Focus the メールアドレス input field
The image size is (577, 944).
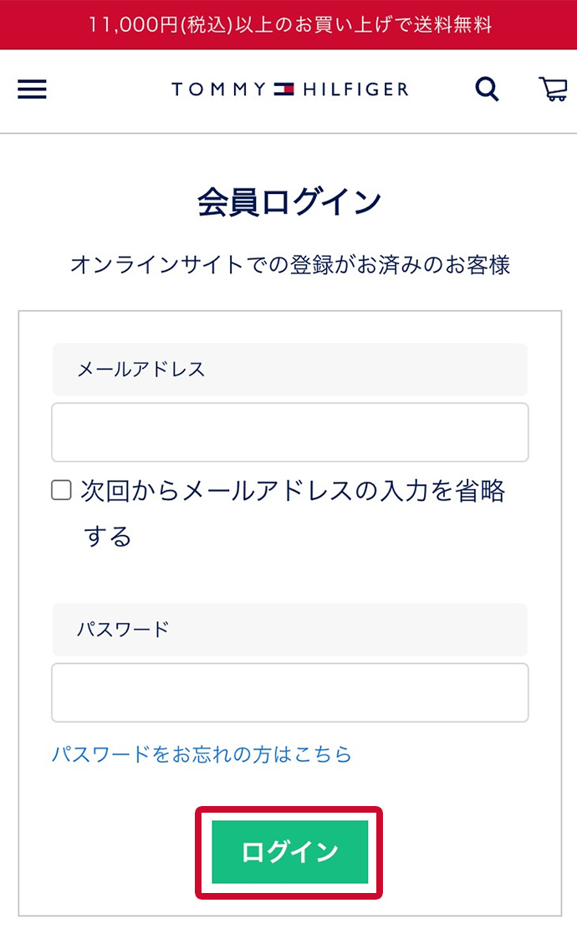tap(289, 432)
